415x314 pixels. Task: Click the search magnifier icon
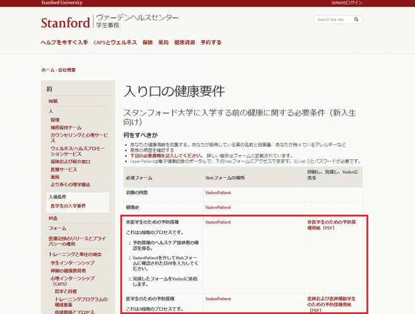pos(356,20)
